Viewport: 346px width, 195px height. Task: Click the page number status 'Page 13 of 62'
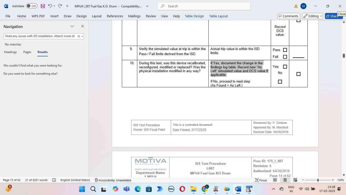(x=12, y=180)
